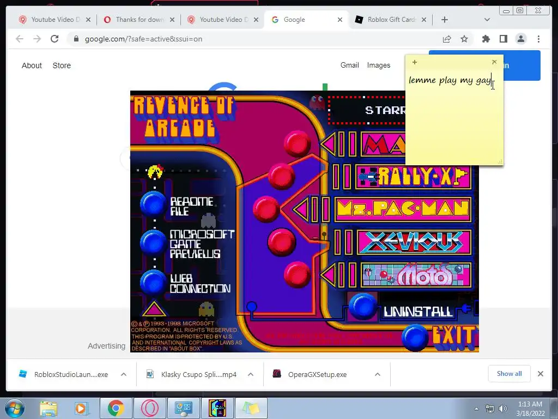Select Rally-X game banner
The image size is (558, 419).
pyautogui.click(x=414, y=176)
